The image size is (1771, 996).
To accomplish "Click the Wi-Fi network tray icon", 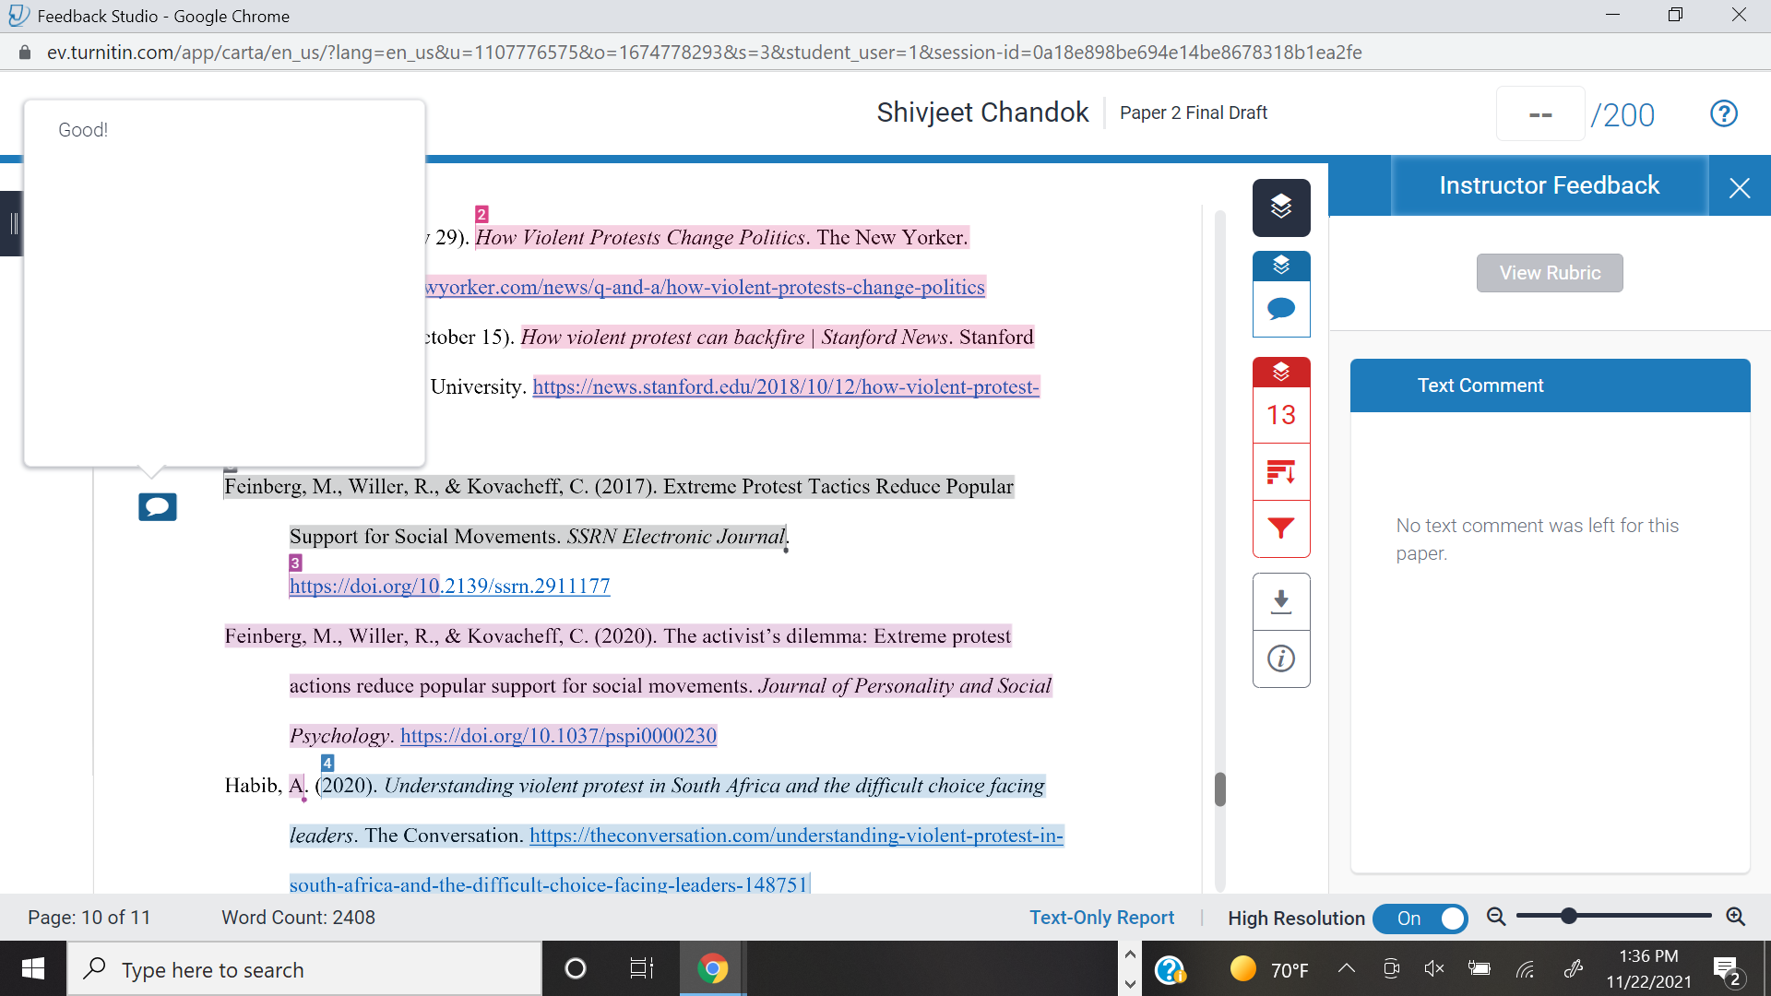I will pos(1526,968).
